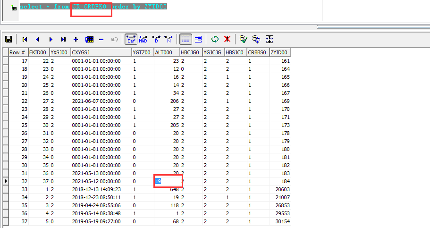
Task: Click ALT000 value 118 in row 35
Action: coord(167,205)
